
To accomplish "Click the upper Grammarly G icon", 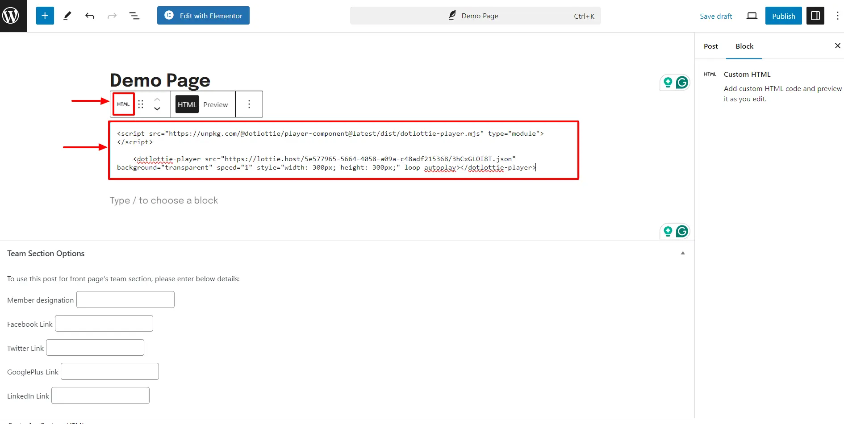I will coord(682,83).
